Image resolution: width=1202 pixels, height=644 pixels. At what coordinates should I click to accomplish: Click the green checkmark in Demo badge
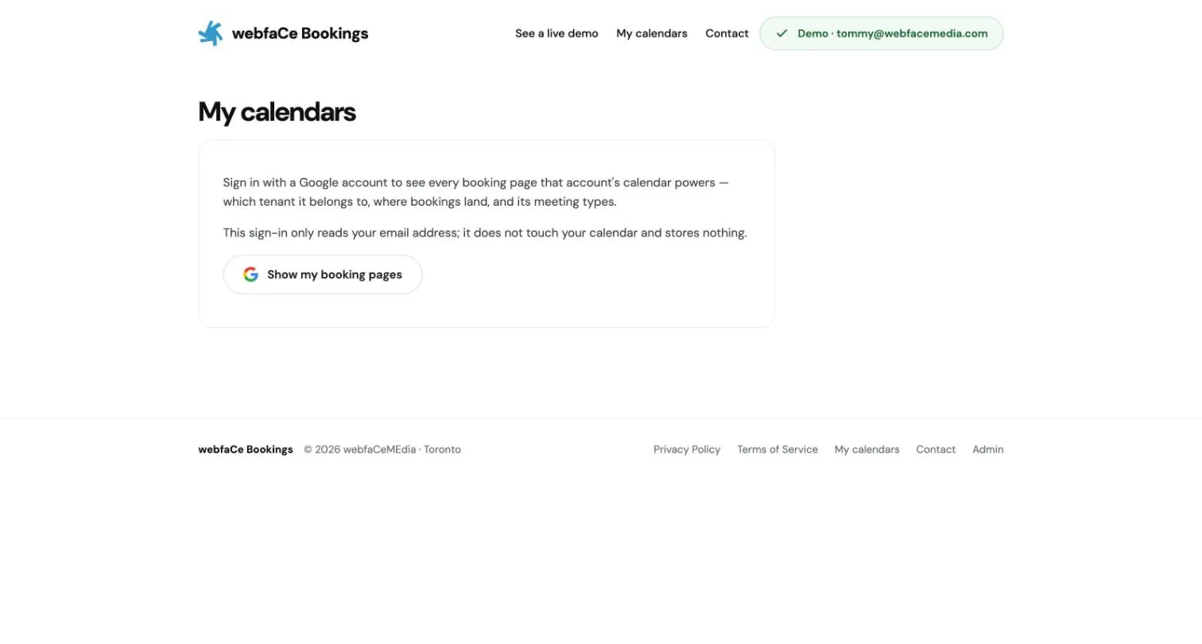point(781,33)
